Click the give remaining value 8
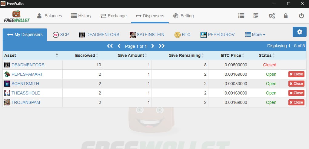The height and width of the screenshot is (149, 309). point(205,65)
